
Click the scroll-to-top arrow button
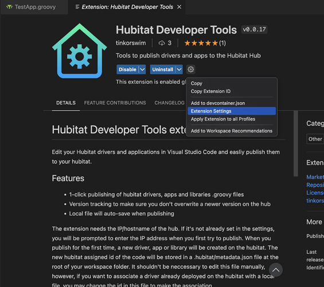(276, 270)
